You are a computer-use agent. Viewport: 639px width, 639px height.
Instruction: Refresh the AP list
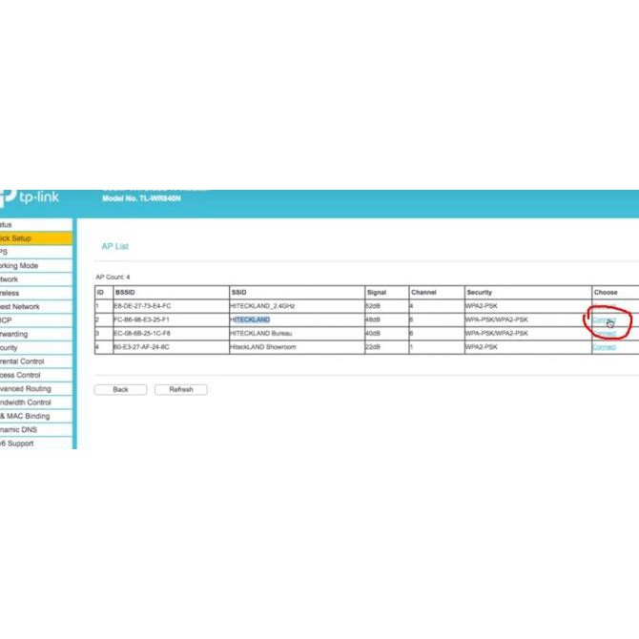pos(181,390)
